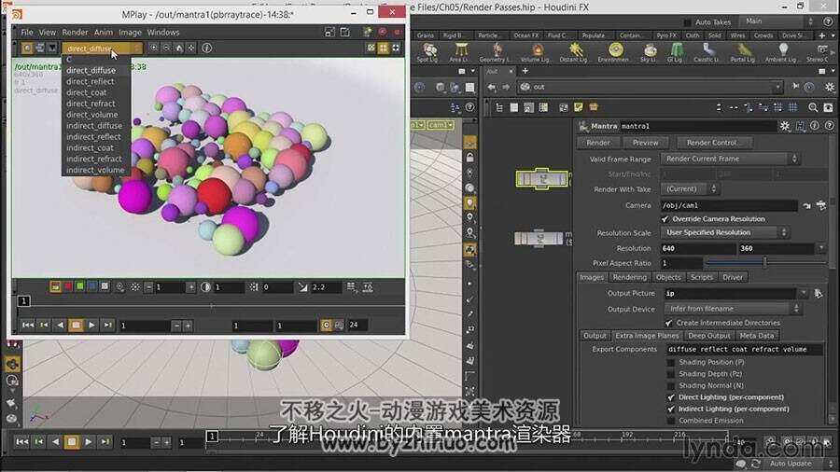Viewport: 840px width, 472px height.
Task: Select the mantra1 node in network
Action: pos(541,179)
